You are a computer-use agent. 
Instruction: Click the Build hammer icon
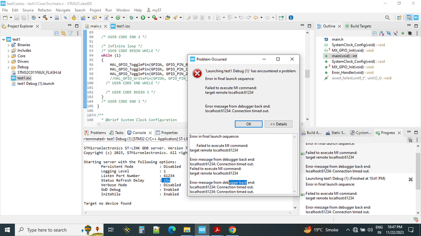tap(45, 18)
